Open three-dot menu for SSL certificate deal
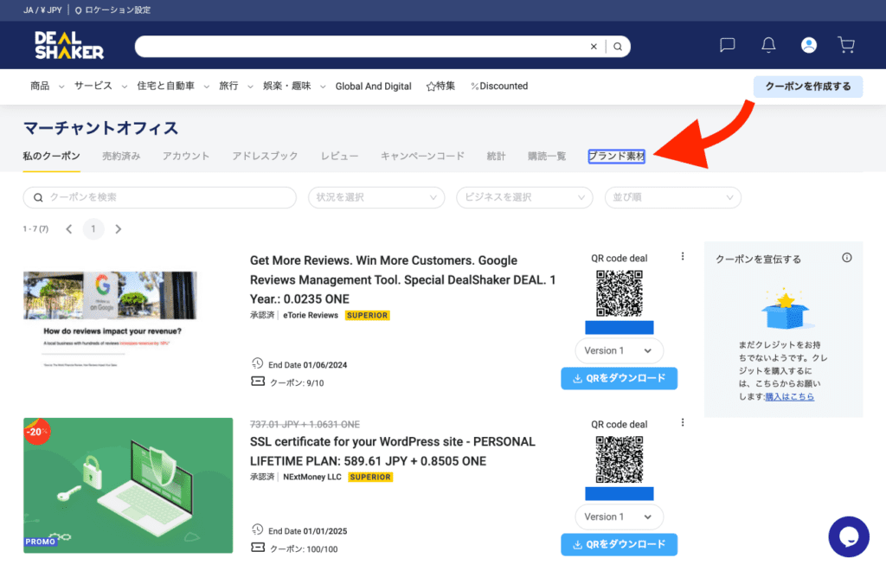This screenshot has height=571, width=886. point(683,422)
